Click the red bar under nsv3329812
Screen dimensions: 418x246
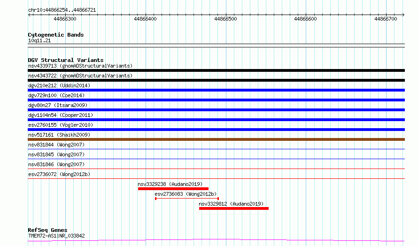[234, 208]
